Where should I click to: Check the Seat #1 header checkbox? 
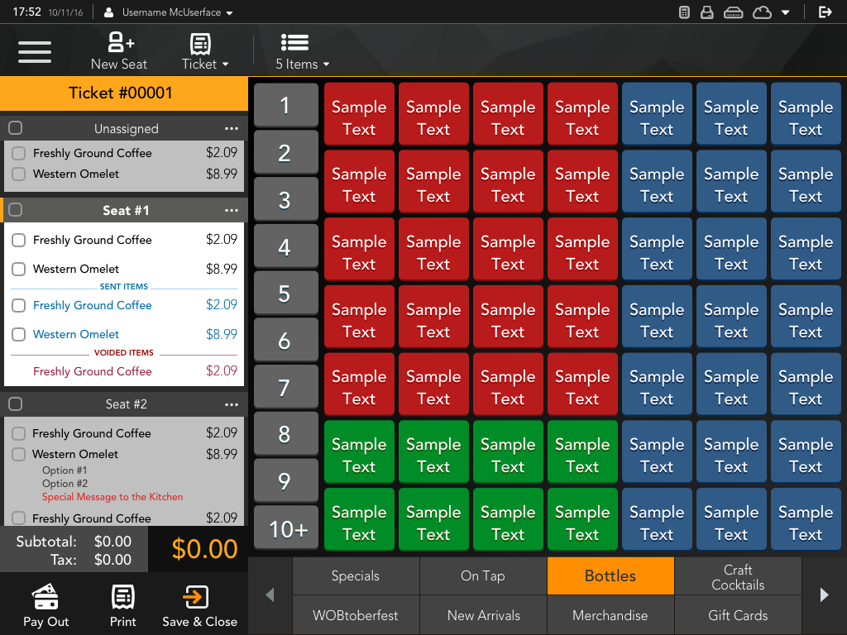click(16, 209)
